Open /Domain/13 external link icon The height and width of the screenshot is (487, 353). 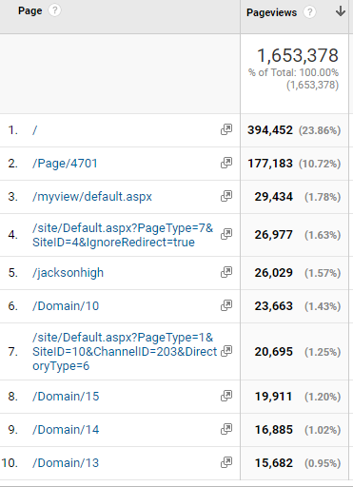pos(226,462)
